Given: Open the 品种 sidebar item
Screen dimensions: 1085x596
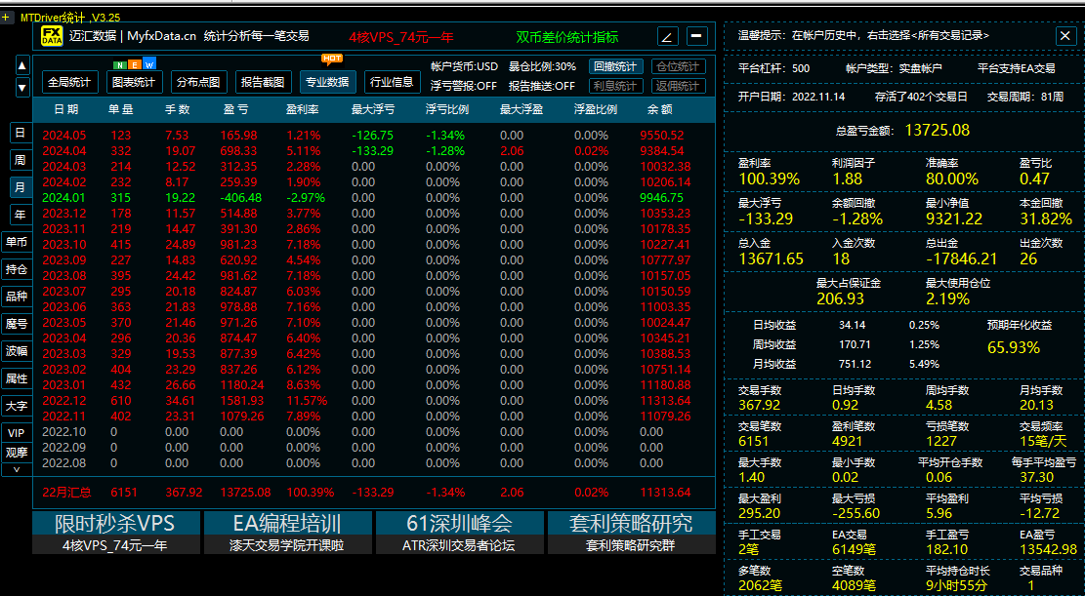Looking at the screenshot, I should click(17, 296).
